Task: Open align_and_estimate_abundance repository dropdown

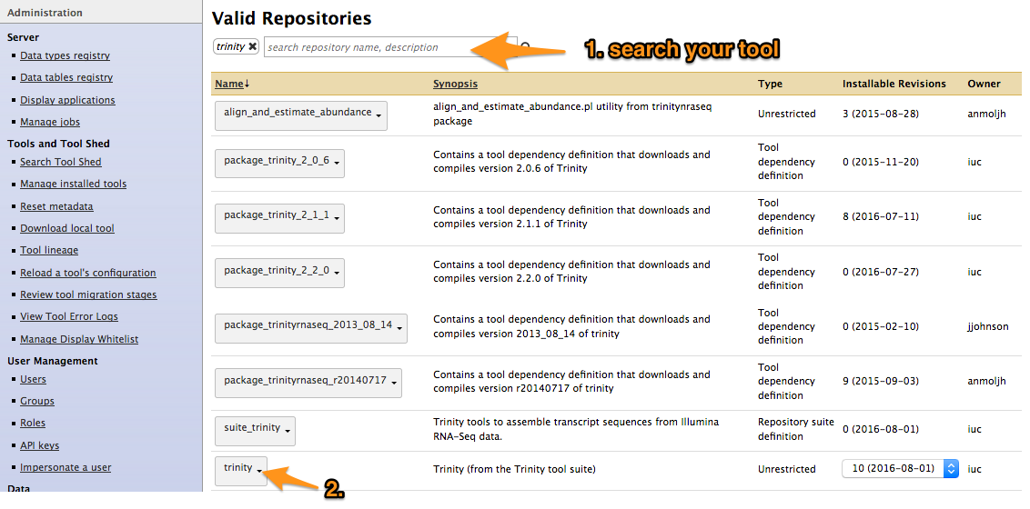Action: click(301, 115)
